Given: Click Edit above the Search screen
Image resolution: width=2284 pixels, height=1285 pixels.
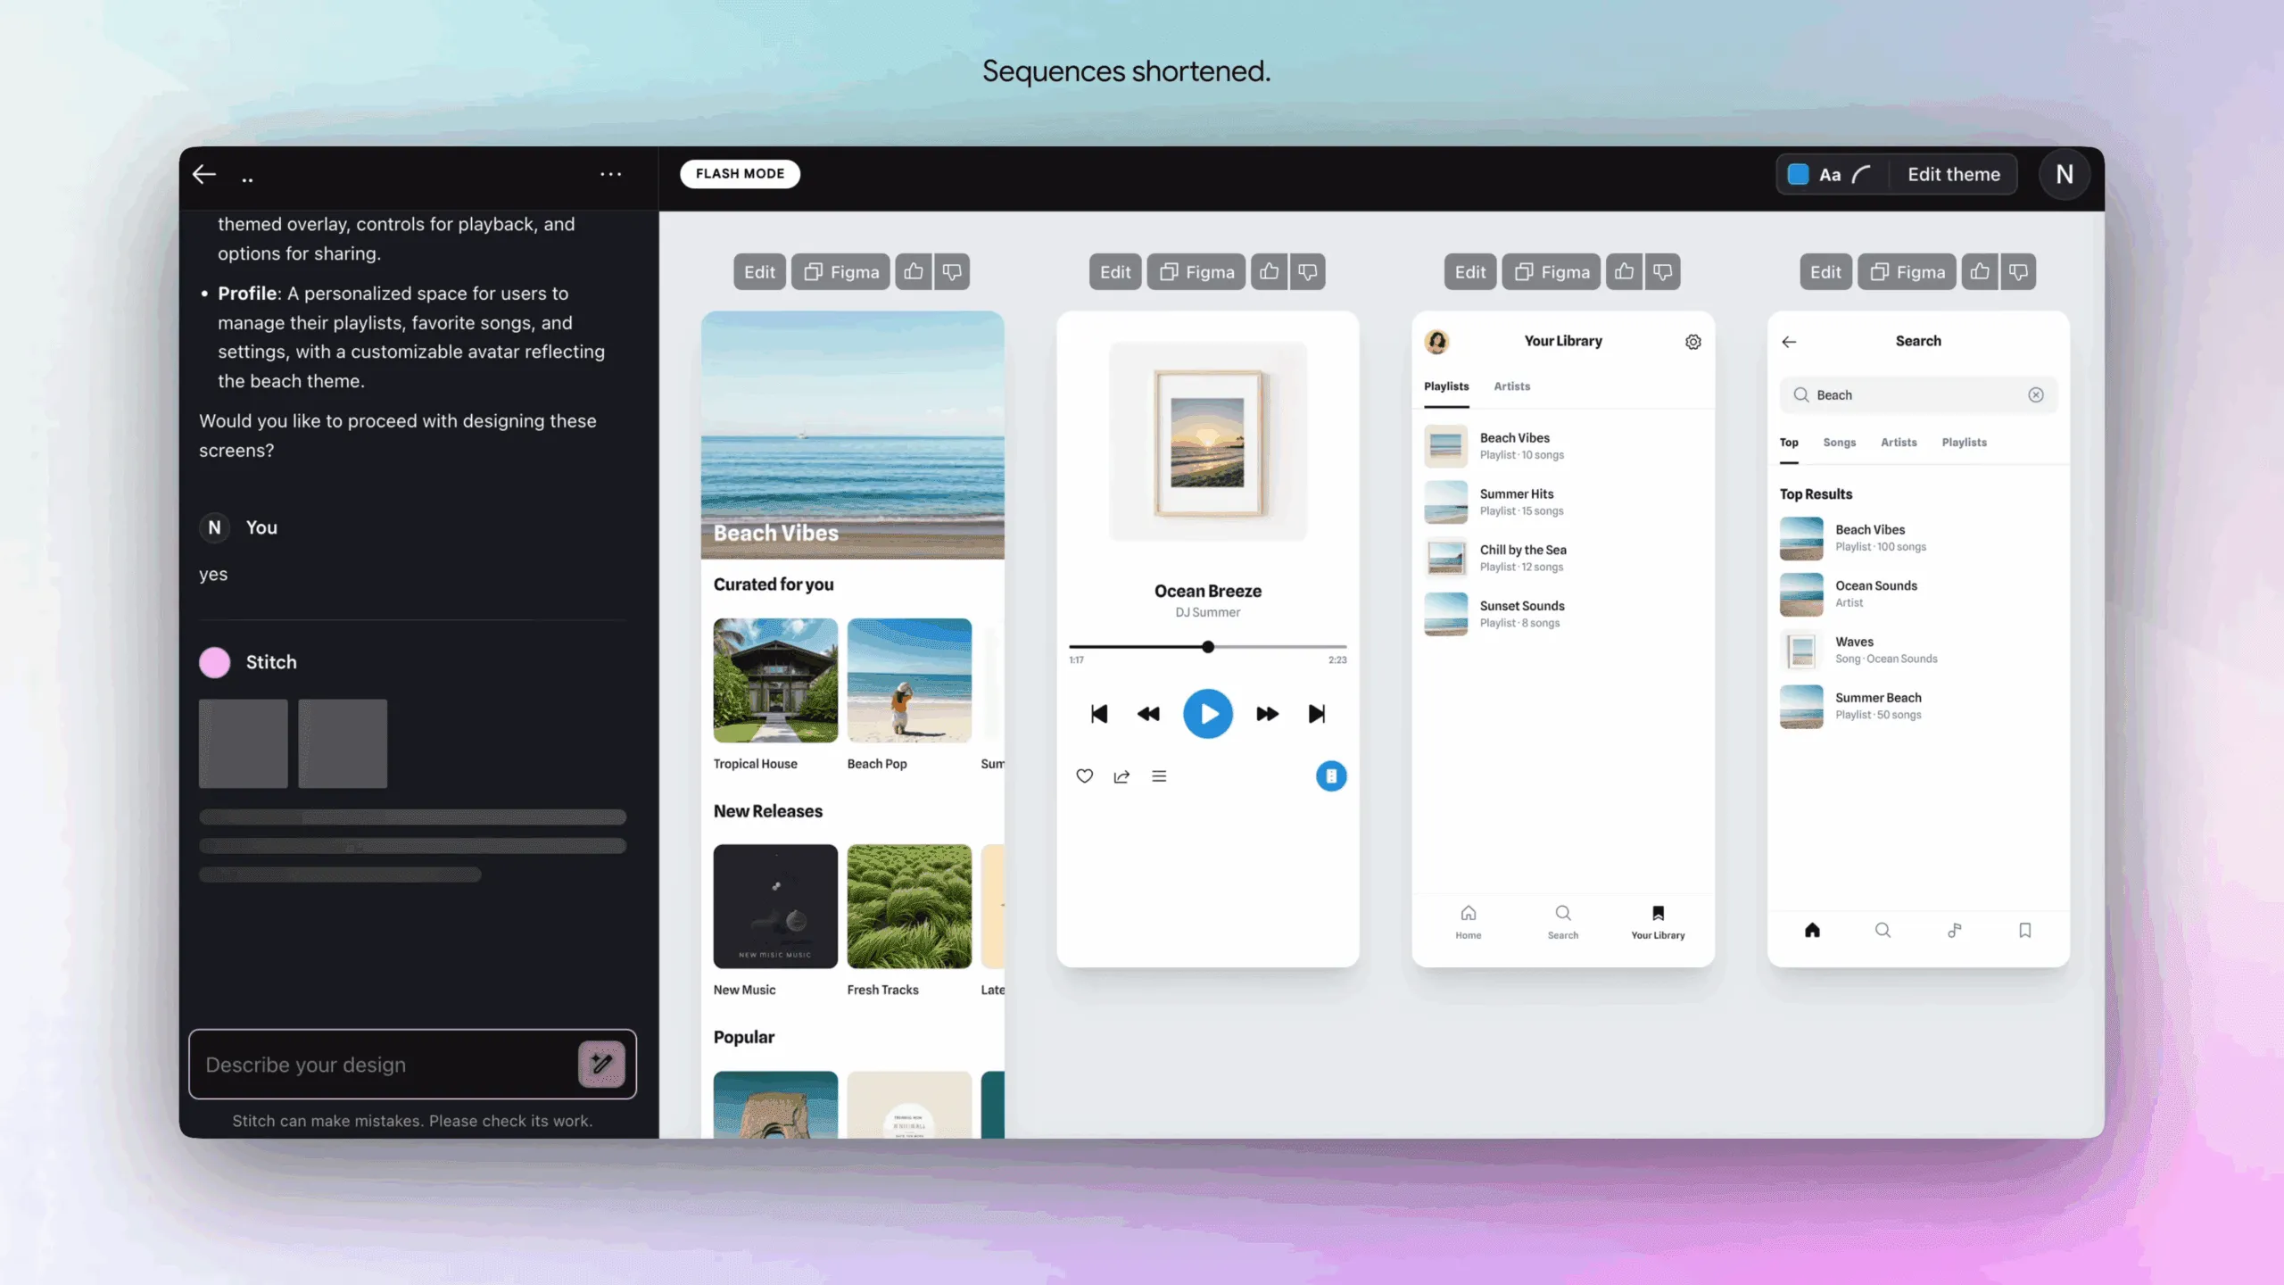Looking at the screenshot, I should (x=1825, y=271).
